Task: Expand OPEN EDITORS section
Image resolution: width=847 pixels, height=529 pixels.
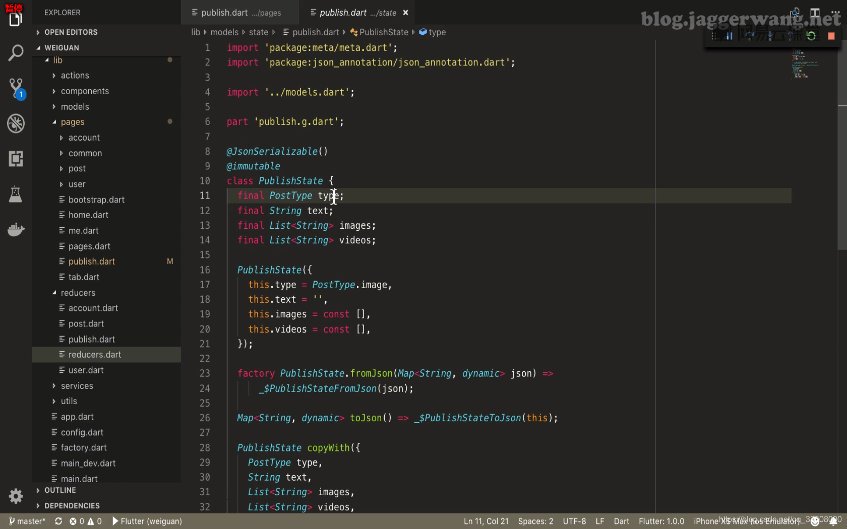Action: (x=106, y=32)
